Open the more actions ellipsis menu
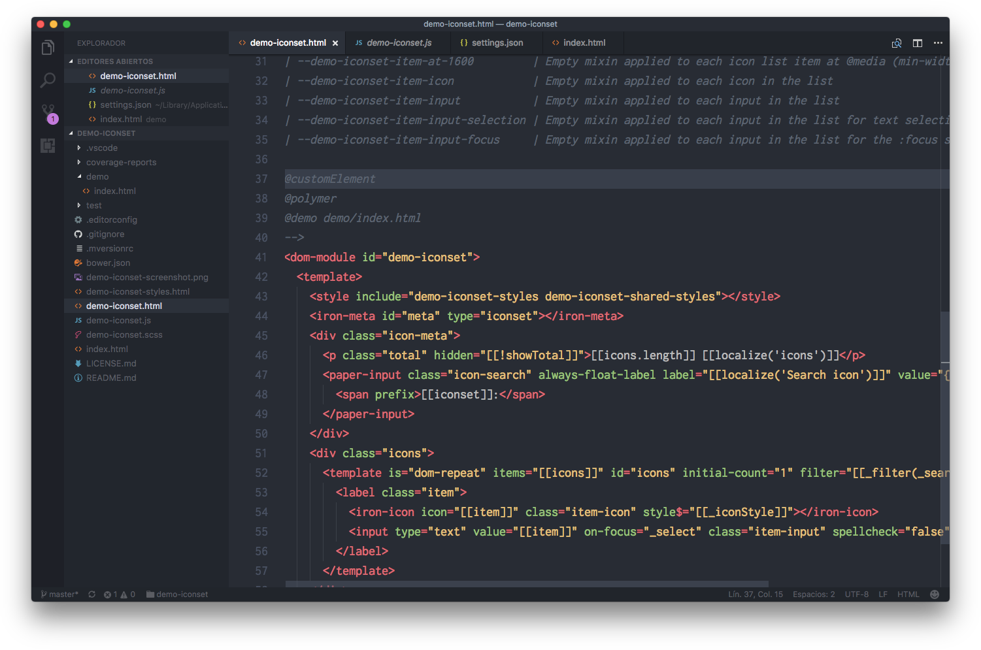This screenshot has height=650, width=981. coord(938,43)
